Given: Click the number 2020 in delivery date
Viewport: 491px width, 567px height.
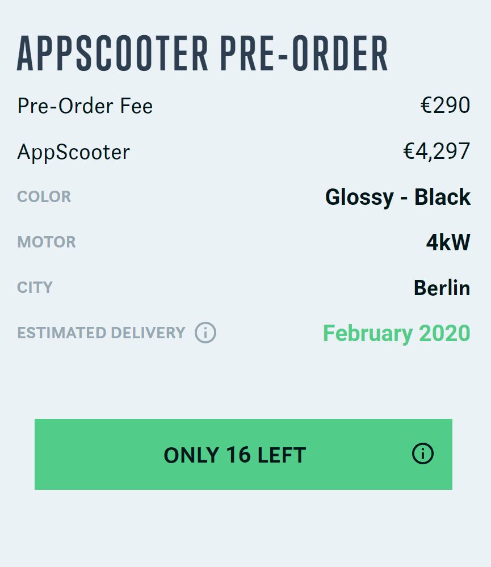Looking at the screenshot, I should click(x=444, y=333).
